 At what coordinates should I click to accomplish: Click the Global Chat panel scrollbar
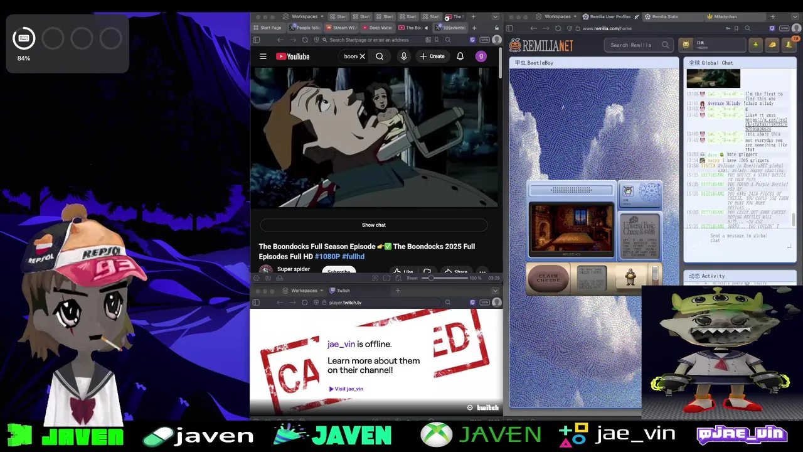(794, 220)
